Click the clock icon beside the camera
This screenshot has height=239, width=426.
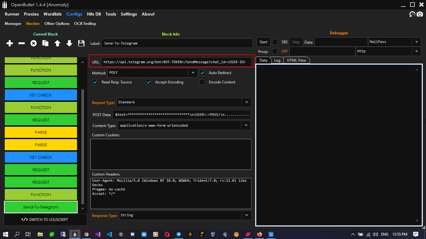[412, 14]
